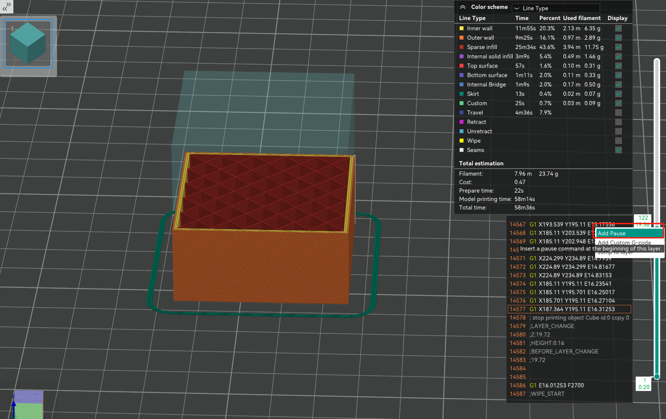The image size is (666, 419).
Task: Click the axis orientation gizmo in the corner
Action: click(28, 404)
